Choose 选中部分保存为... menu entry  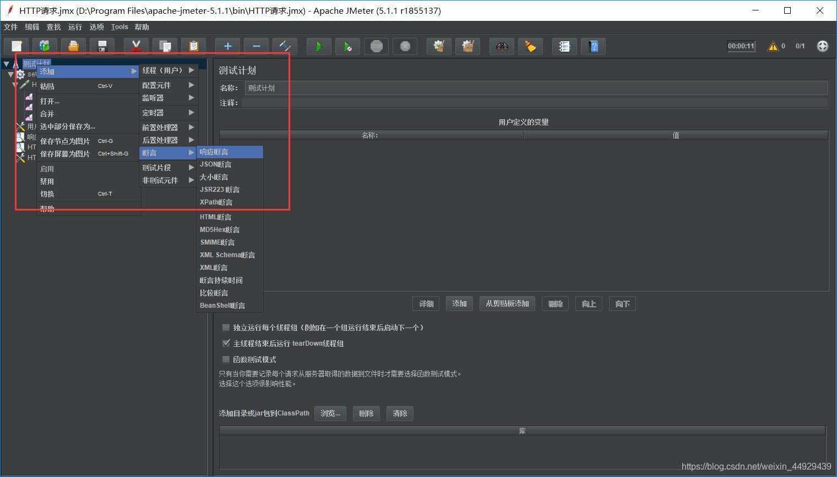pyautogui.click(x=88, y=126)
